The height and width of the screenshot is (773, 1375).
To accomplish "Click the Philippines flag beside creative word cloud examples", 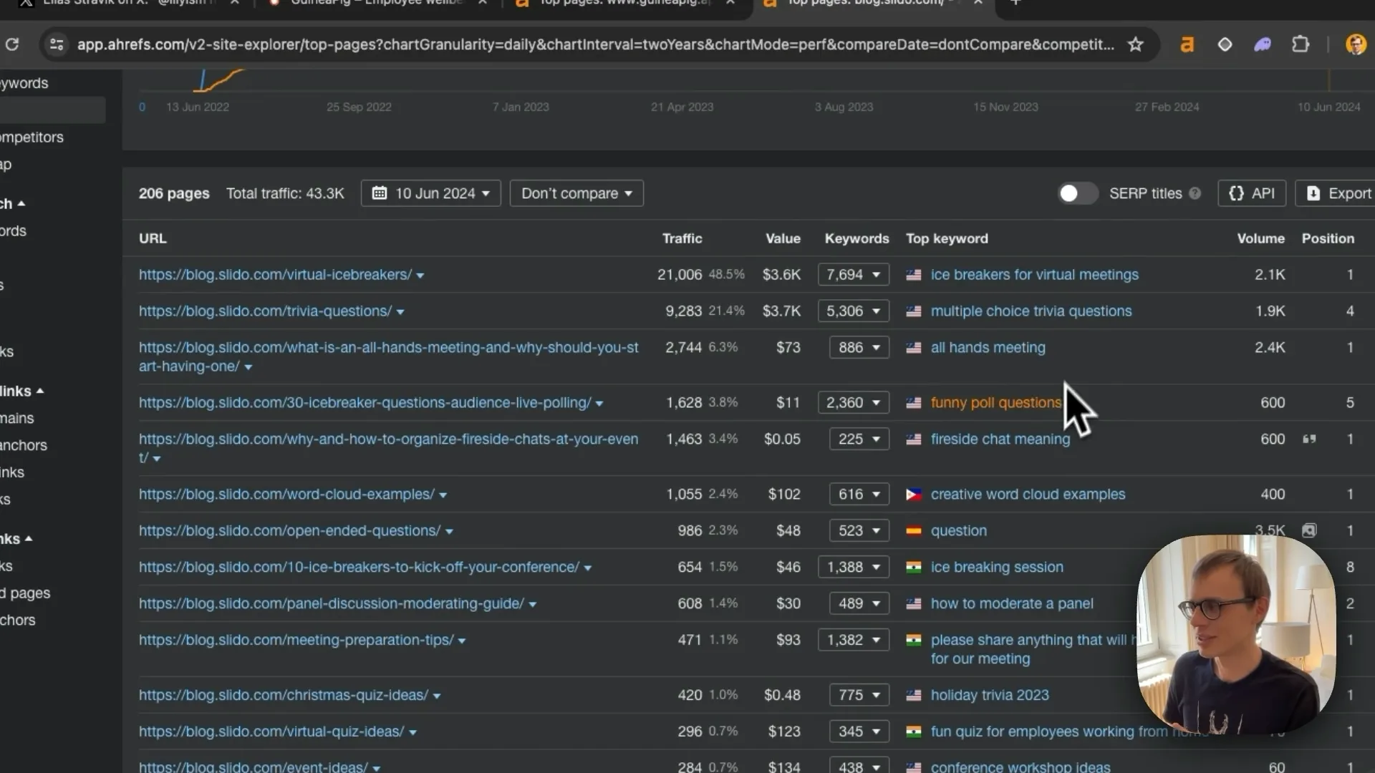I will tap(913, 495).
